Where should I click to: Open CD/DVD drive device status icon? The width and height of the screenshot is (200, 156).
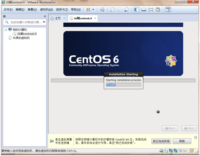166,151
